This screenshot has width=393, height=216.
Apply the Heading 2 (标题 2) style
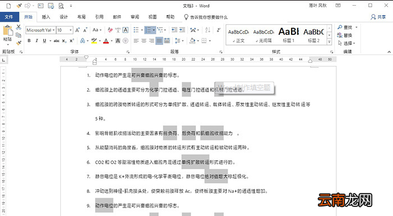(314, 35)
